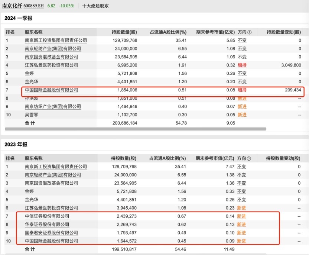
Task: Click the 期末参考市值(亿元) header in 2024 一季报
Action: 215,32
